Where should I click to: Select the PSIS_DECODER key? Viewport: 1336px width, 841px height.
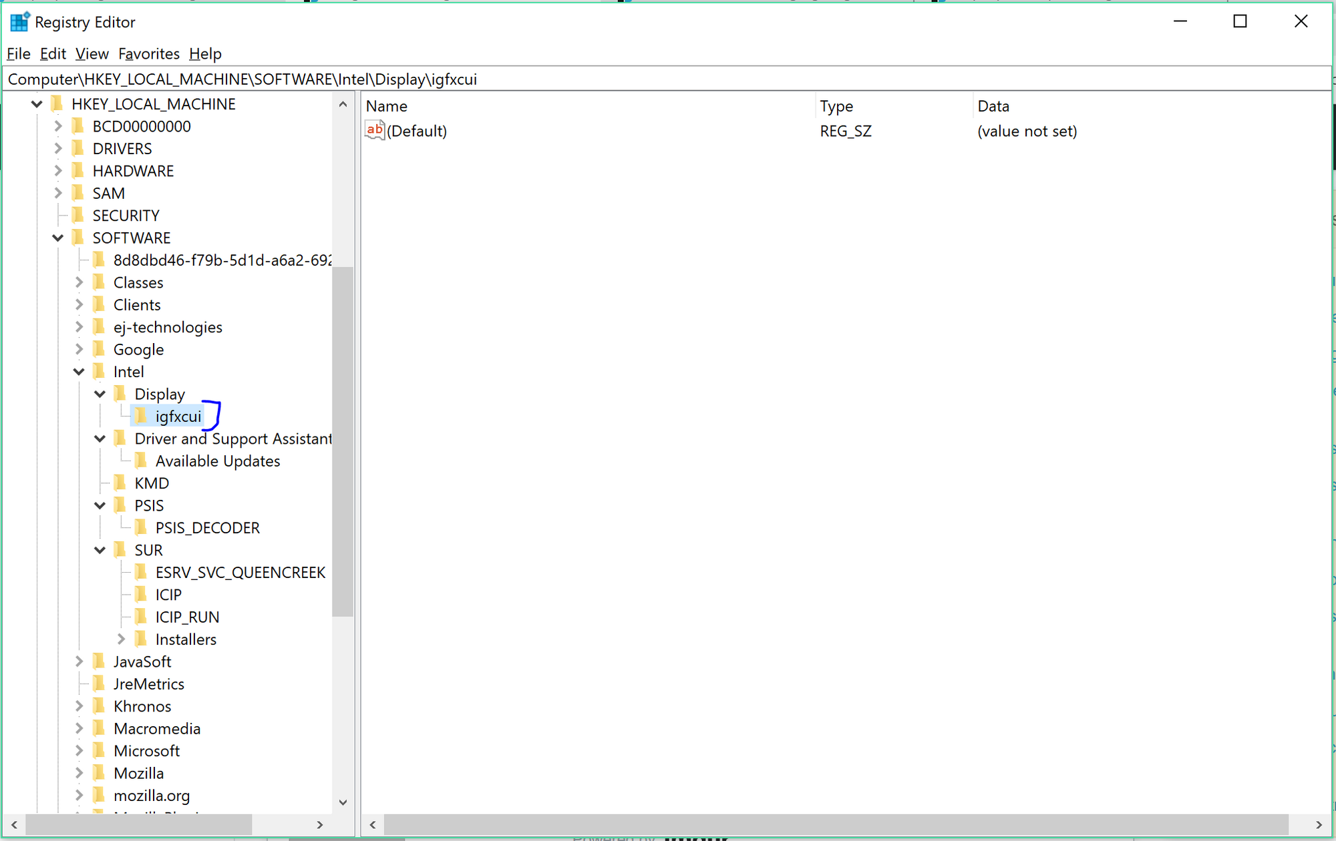(x=207, y=528)
